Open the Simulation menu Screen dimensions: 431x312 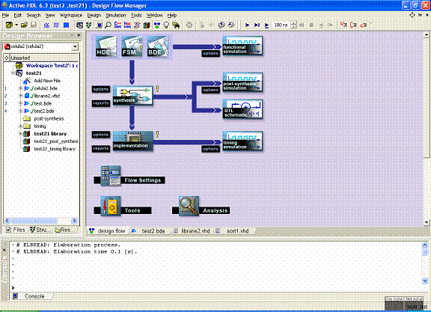116,16
